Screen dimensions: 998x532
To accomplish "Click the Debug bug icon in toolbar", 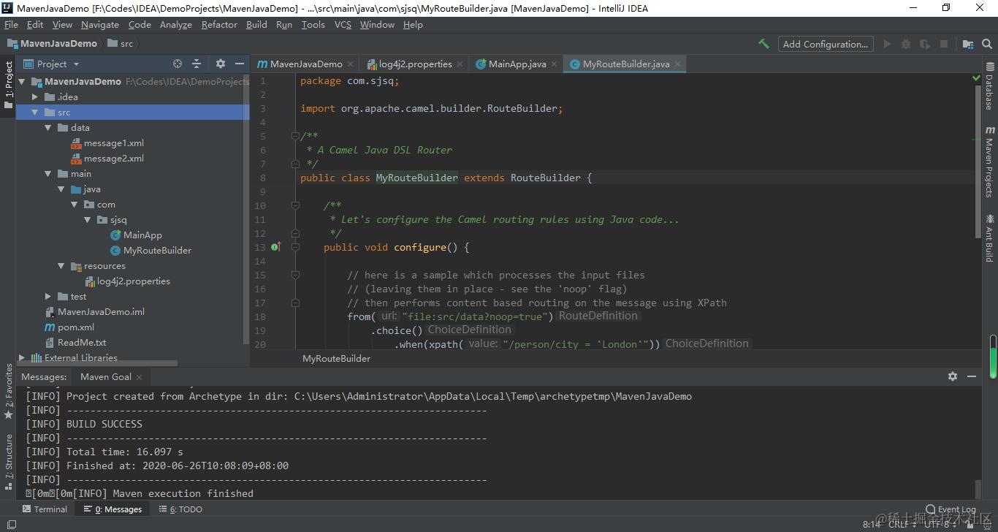I will (x=906, y=44).
